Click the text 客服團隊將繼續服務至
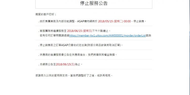Screen dimensions: 190x95 [53, 31]
